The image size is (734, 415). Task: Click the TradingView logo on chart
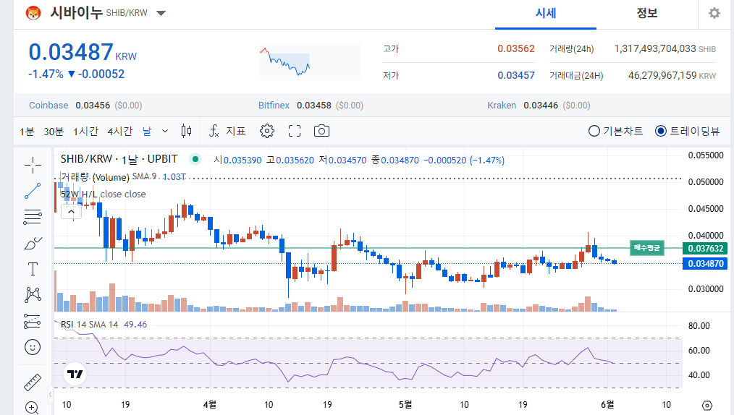[x=75, y=374]
